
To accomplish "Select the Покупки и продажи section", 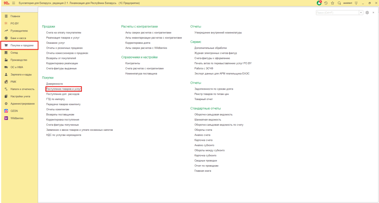I will [19, 45].
